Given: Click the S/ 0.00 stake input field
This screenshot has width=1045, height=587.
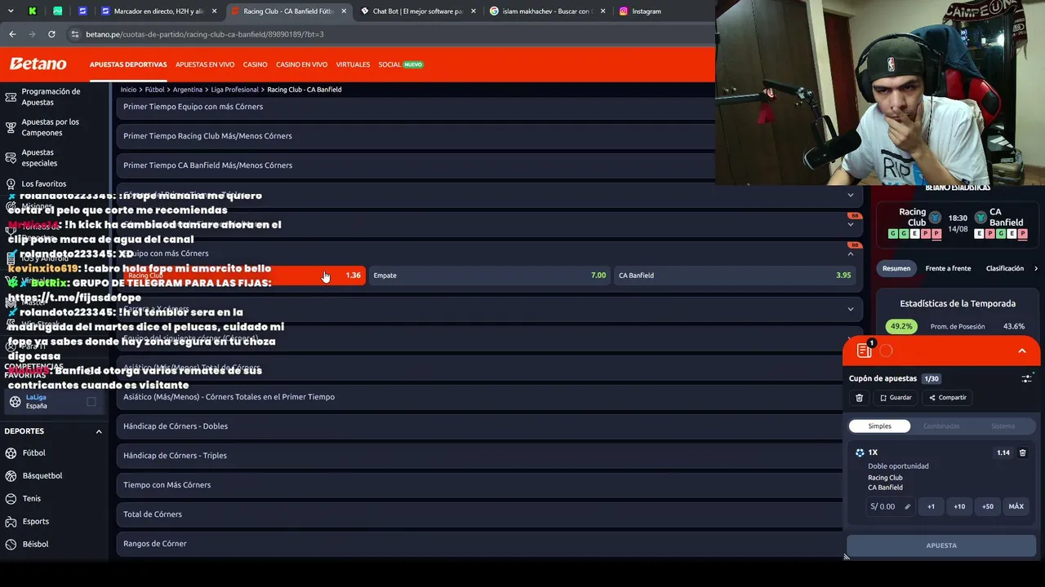Looking at the screenshot, I should point(889,507).
